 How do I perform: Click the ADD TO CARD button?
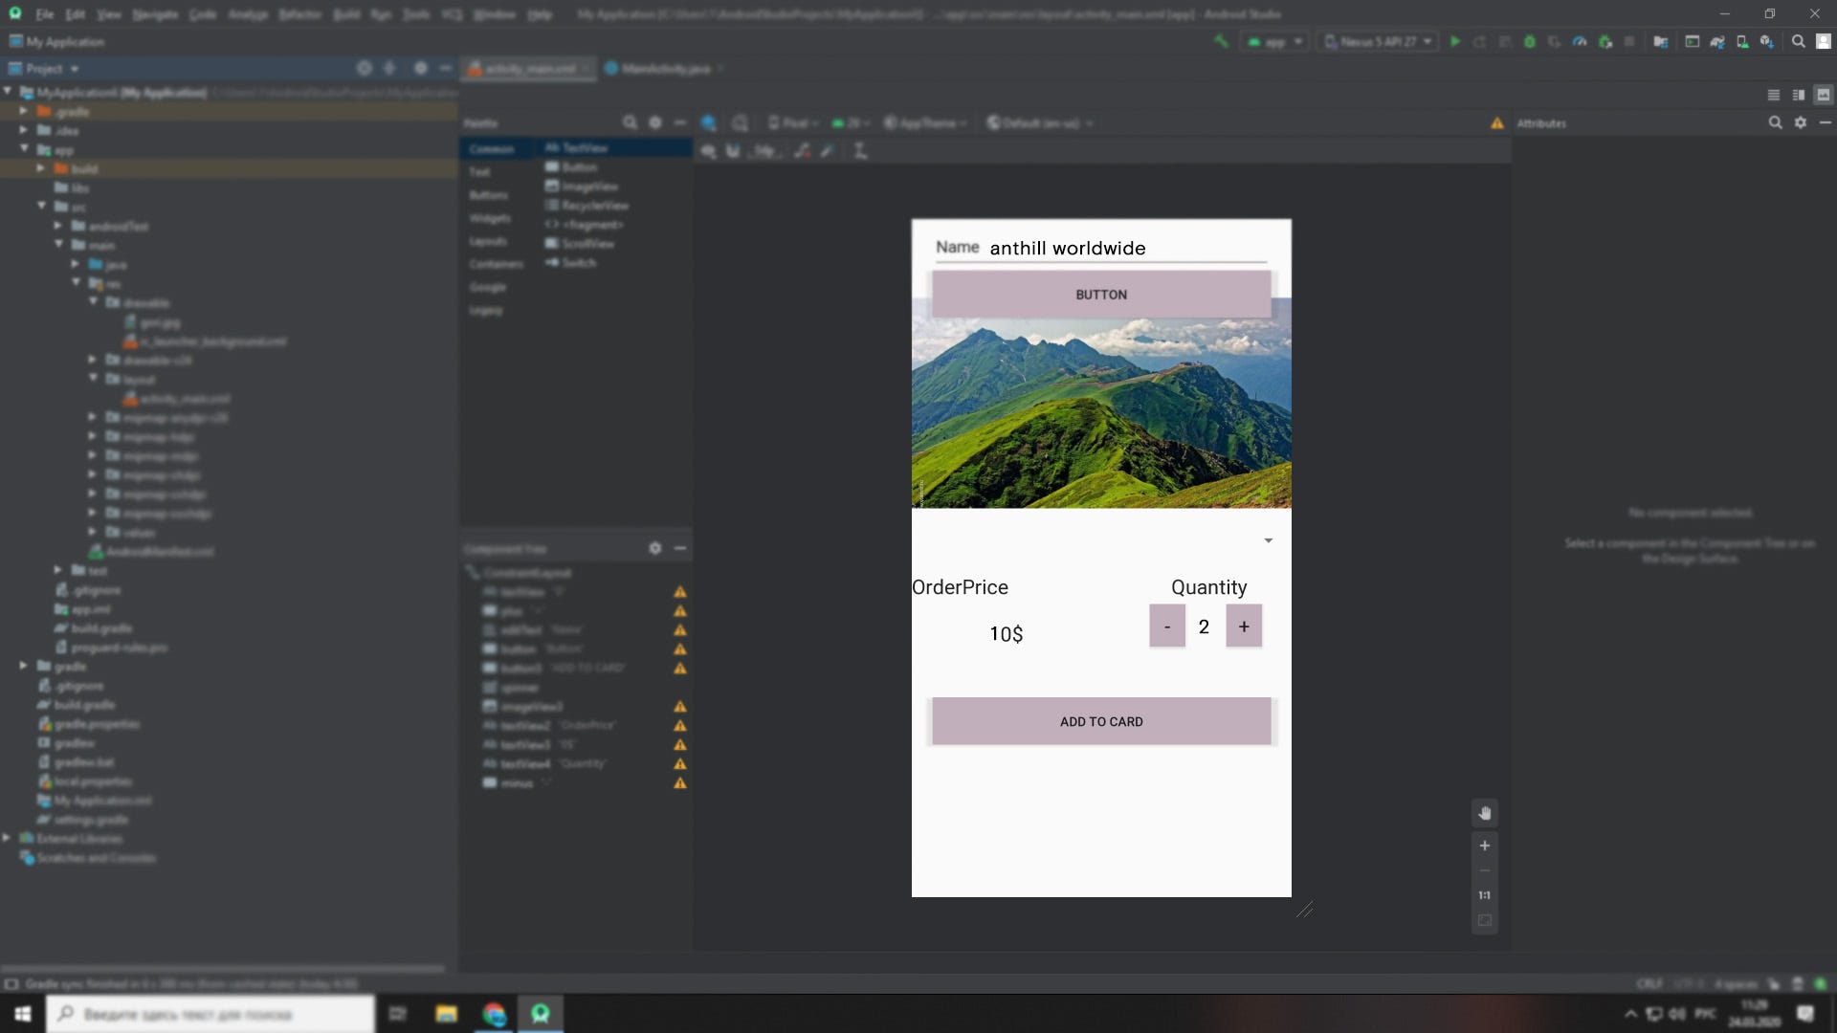pos(1101,720)
